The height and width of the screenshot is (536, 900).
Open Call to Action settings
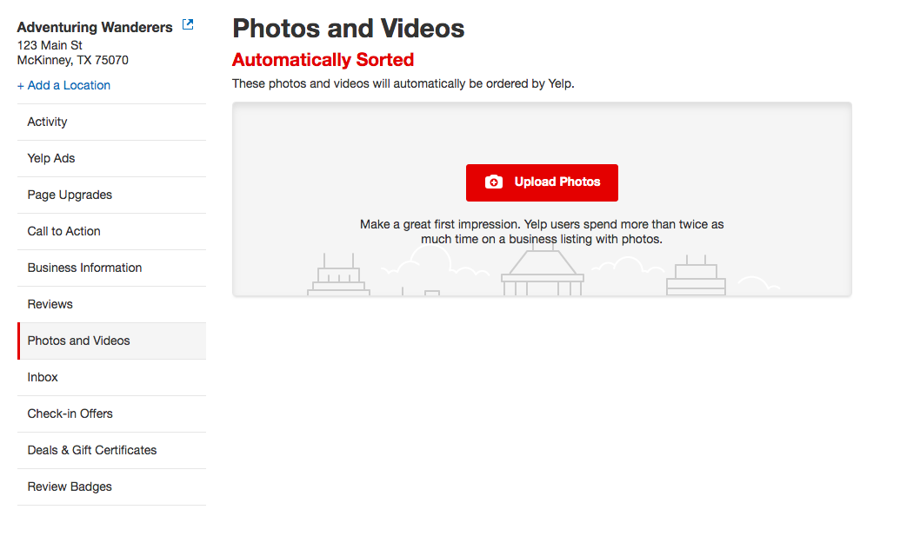tap(64, 231)
